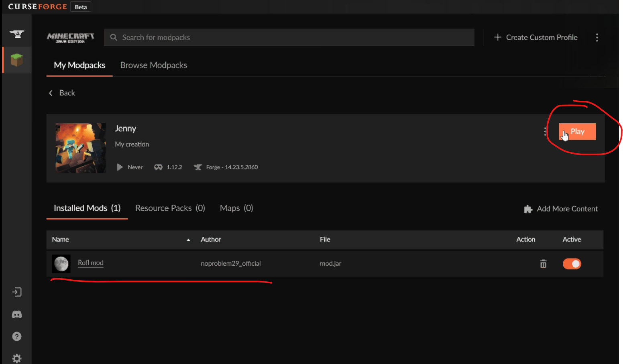Screen dimensions: 623x364
Task: Switch to Browse Modpacks tab
Action: (154, 65)
